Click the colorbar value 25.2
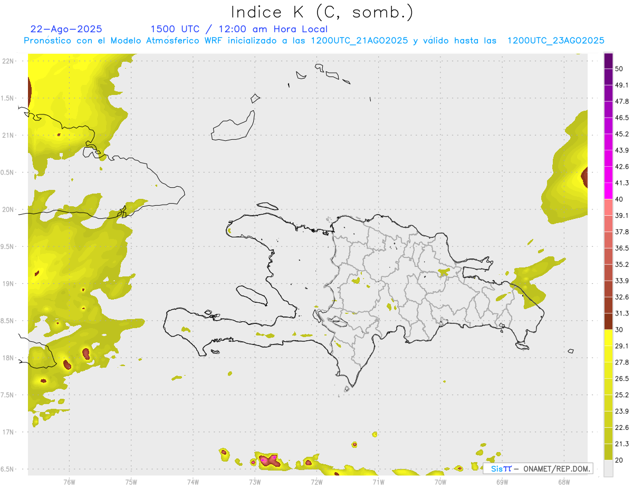633x489 pixels. pos(622,395)
